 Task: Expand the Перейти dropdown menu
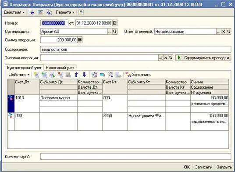point(65,12)
